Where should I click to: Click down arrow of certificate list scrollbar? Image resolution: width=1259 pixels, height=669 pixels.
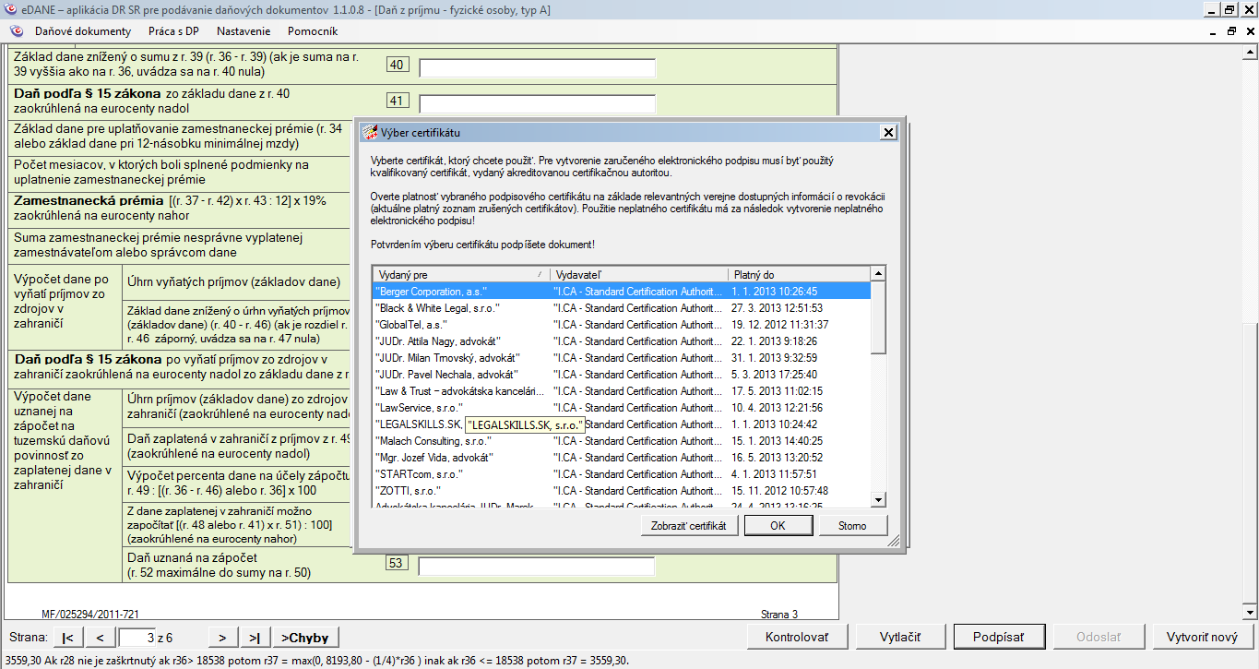pos(878,499)
